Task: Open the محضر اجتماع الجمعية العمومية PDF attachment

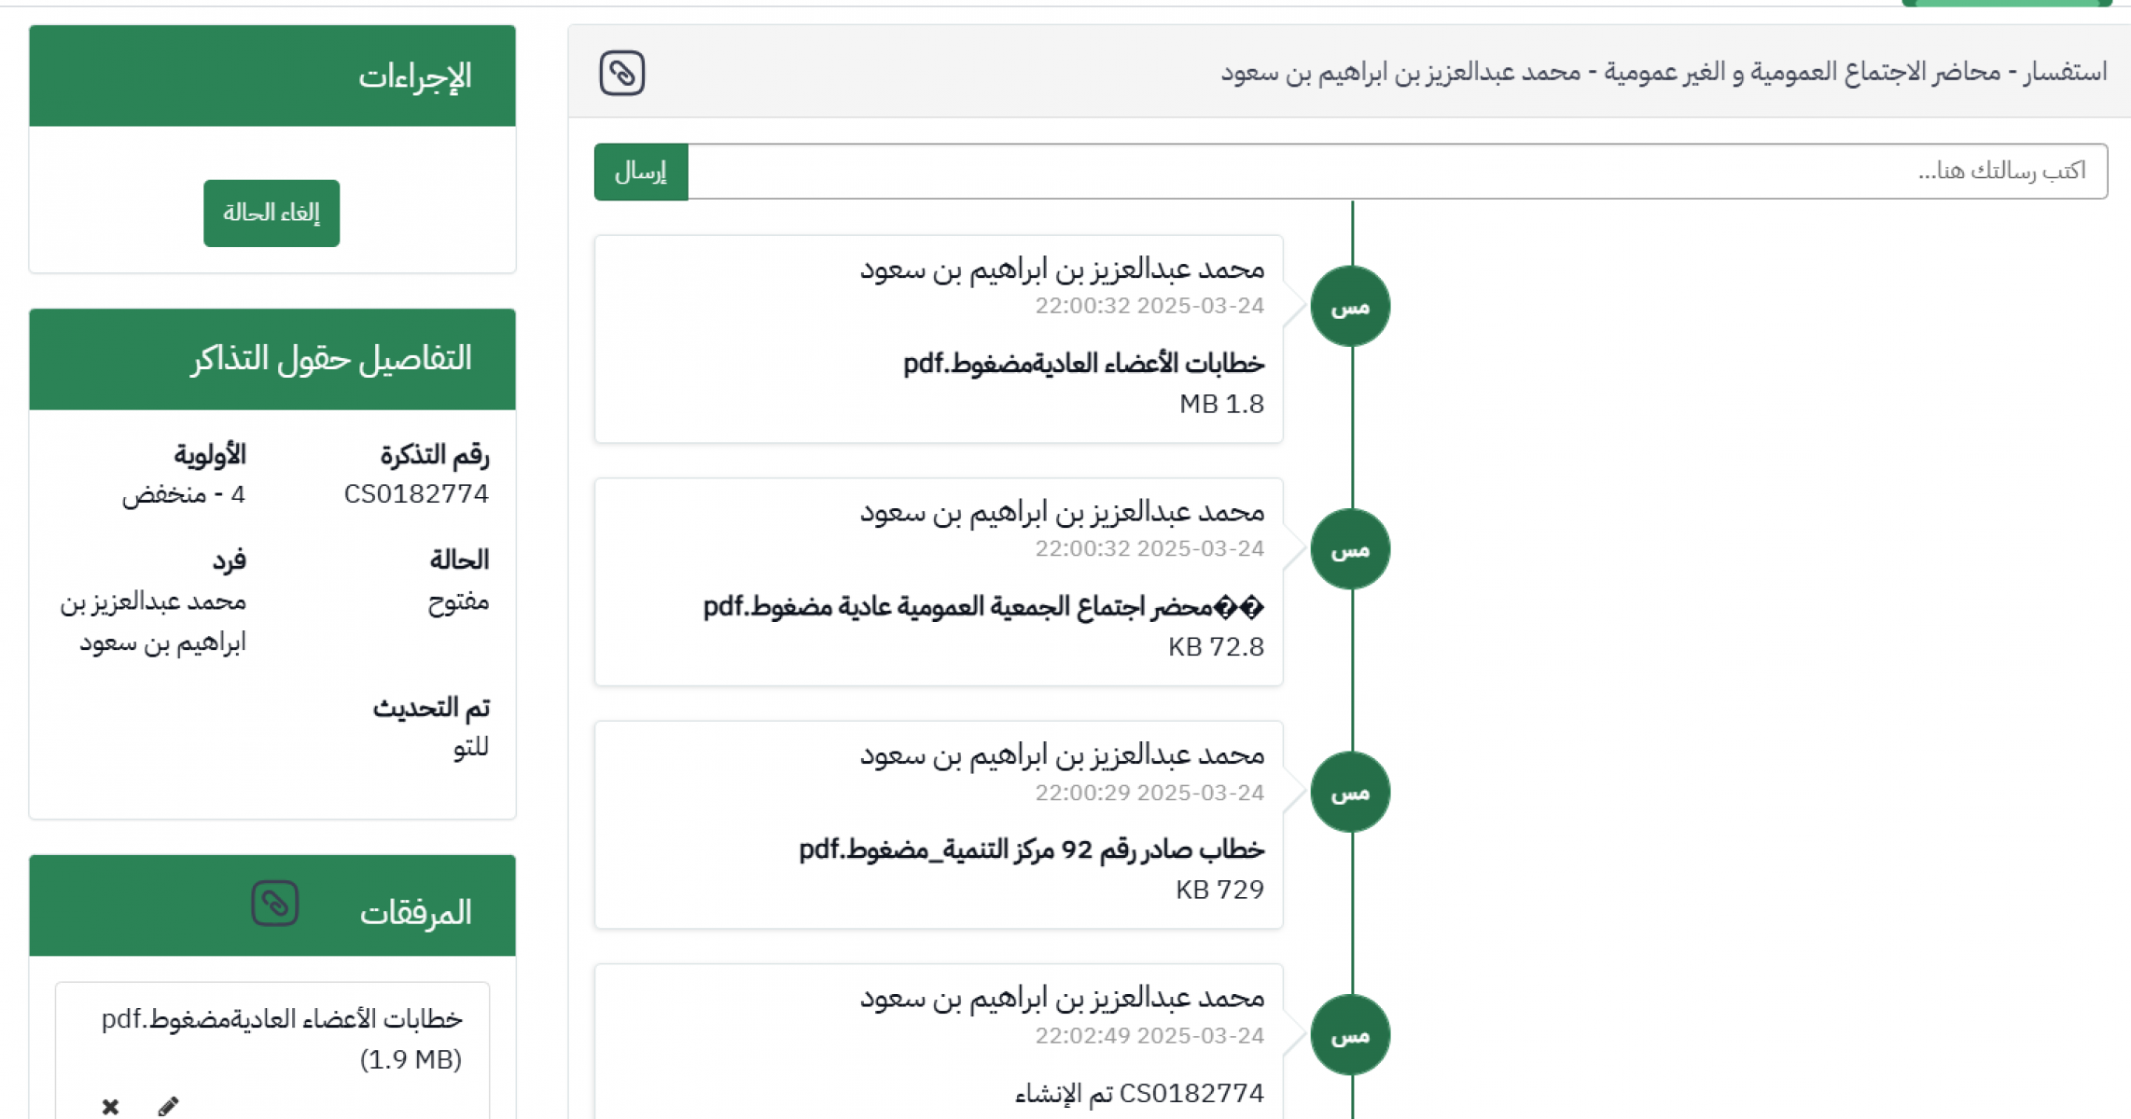Action: 983,607
